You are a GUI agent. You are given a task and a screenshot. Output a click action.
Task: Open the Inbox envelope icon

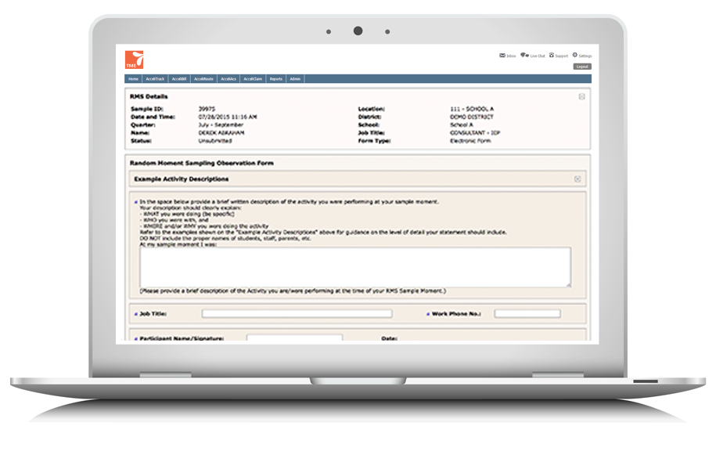click(502, 56)
